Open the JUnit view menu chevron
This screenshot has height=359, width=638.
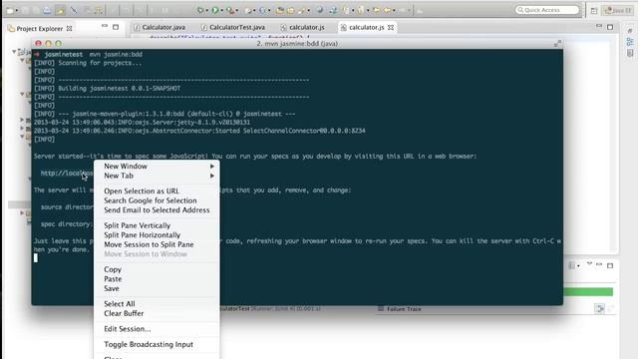tap(589, 264)
